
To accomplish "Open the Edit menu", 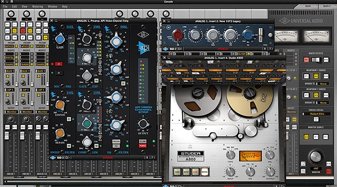I will tap(14, 7).
